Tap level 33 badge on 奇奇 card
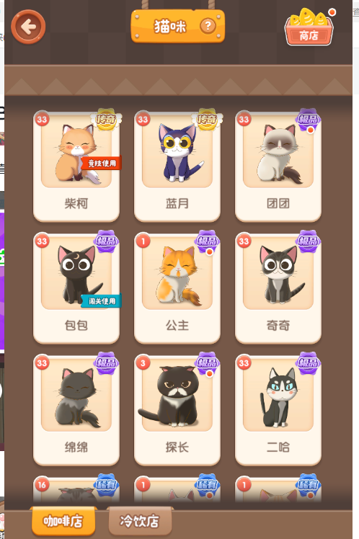Viewport: 359px width, 539px height. point(244,241)
